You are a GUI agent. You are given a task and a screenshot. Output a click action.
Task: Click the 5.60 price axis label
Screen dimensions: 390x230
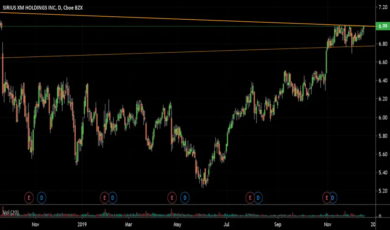[383, 154]
